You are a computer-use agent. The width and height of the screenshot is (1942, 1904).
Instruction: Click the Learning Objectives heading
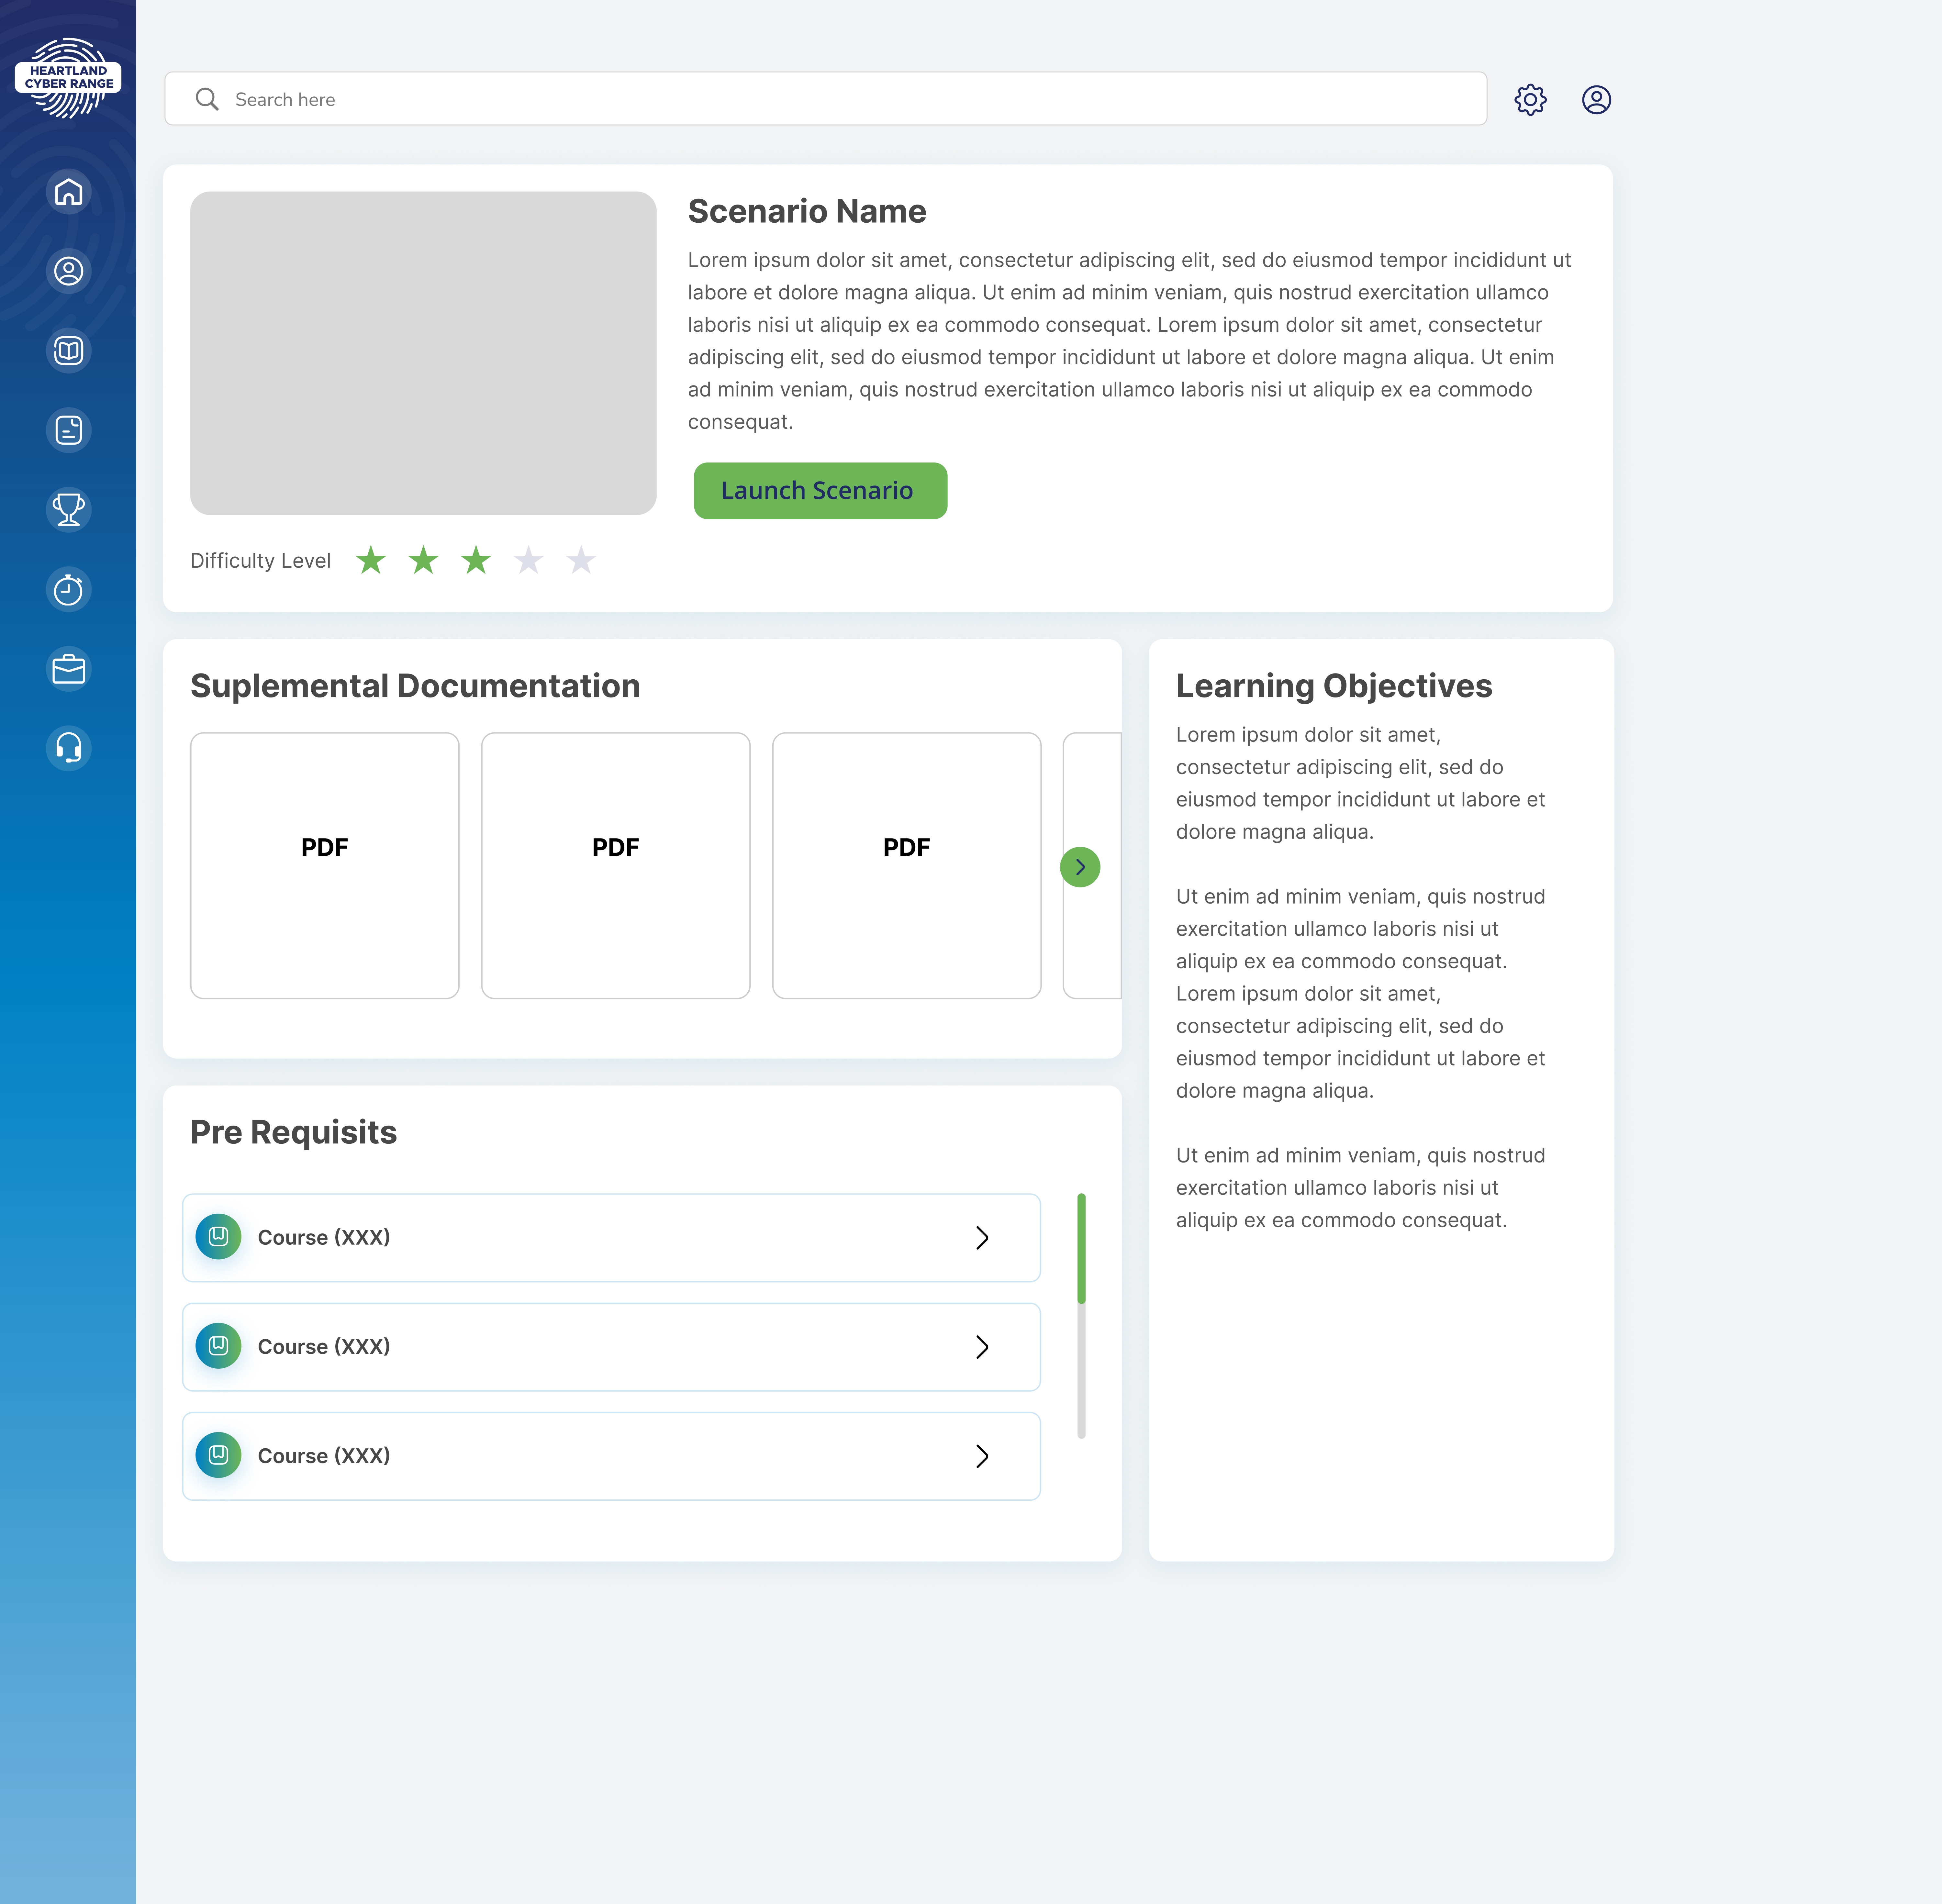point(1334,686)
